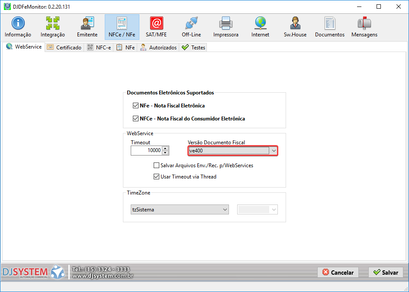Select the SAT/MFE toolbar icon
409x292 pixels.
(156, 27)
